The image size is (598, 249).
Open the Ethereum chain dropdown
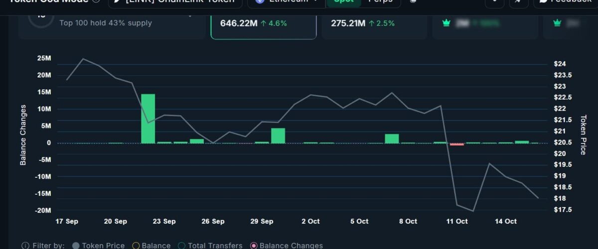(287, 2)
